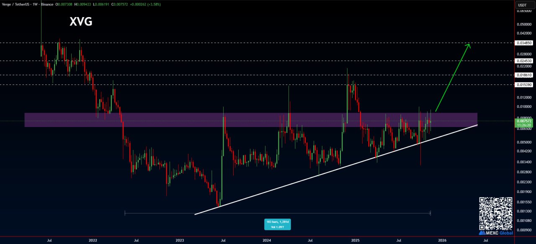Click the current price 0.007572 label
Screen dimensions: 536x244
(524, 121)
